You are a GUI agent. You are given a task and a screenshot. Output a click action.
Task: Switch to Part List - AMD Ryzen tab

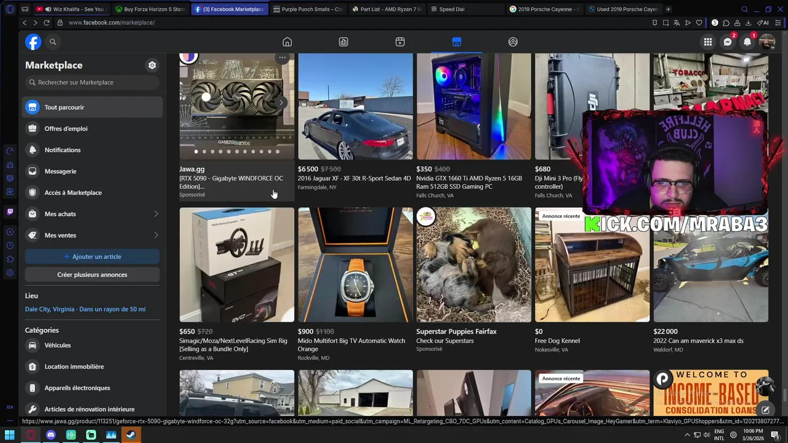pyautogui.click(x=386, y=9)
